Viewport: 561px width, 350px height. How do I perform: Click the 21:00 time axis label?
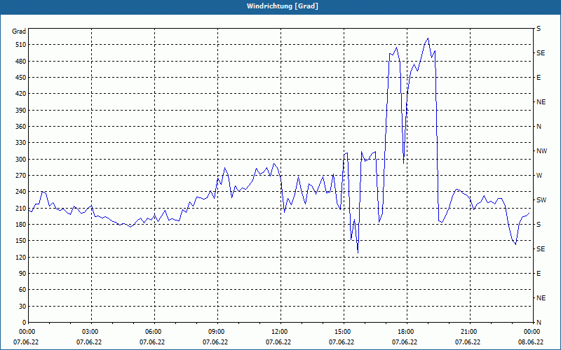[468, 331]
